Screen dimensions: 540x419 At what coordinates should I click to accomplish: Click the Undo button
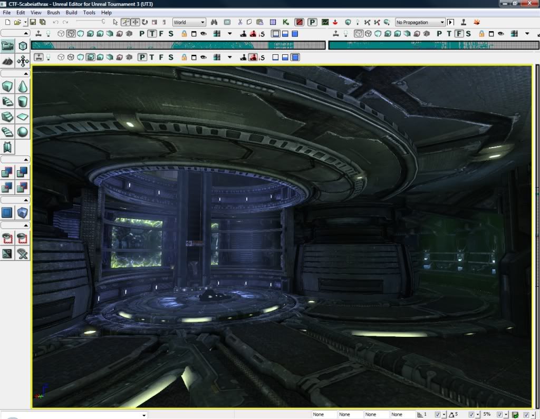55,22
